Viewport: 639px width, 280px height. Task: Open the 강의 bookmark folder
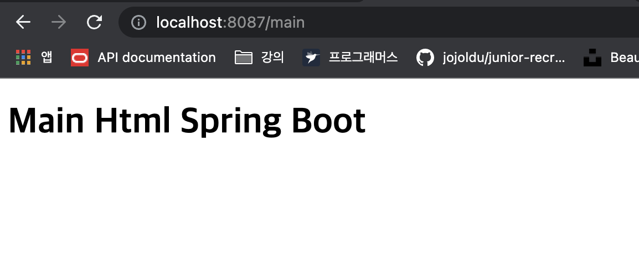click(259, 58)
